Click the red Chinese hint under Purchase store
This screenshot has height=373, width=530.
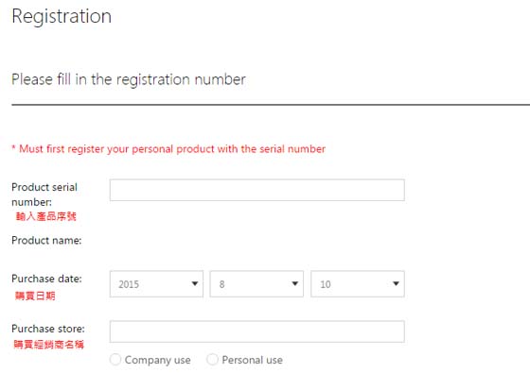point(48,345)
